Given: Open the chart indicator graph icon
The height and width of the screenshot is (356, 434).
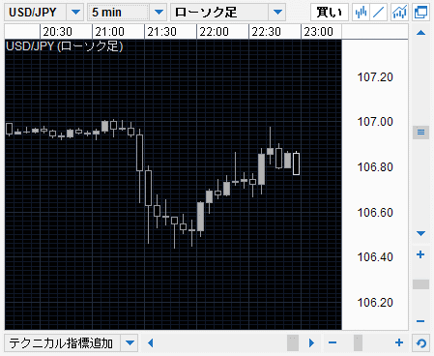Looking at the screenshot, I should pyautogui.click(x=399, y=13).
